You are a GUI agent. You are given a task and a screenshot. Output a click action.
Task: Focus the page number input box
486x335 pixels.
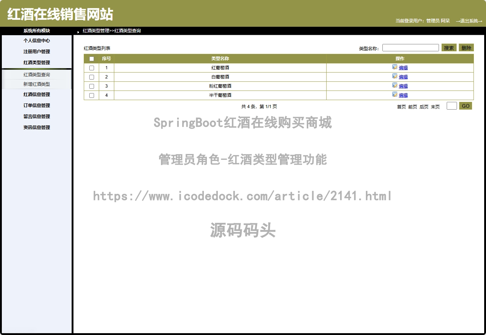click(452, 106)
